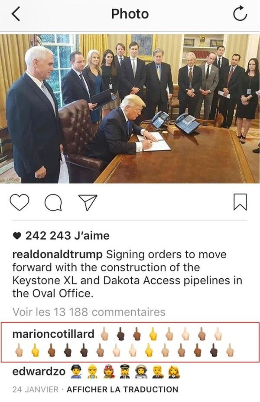Expand Voir les 13 188 commentaires

coord(89,312)
